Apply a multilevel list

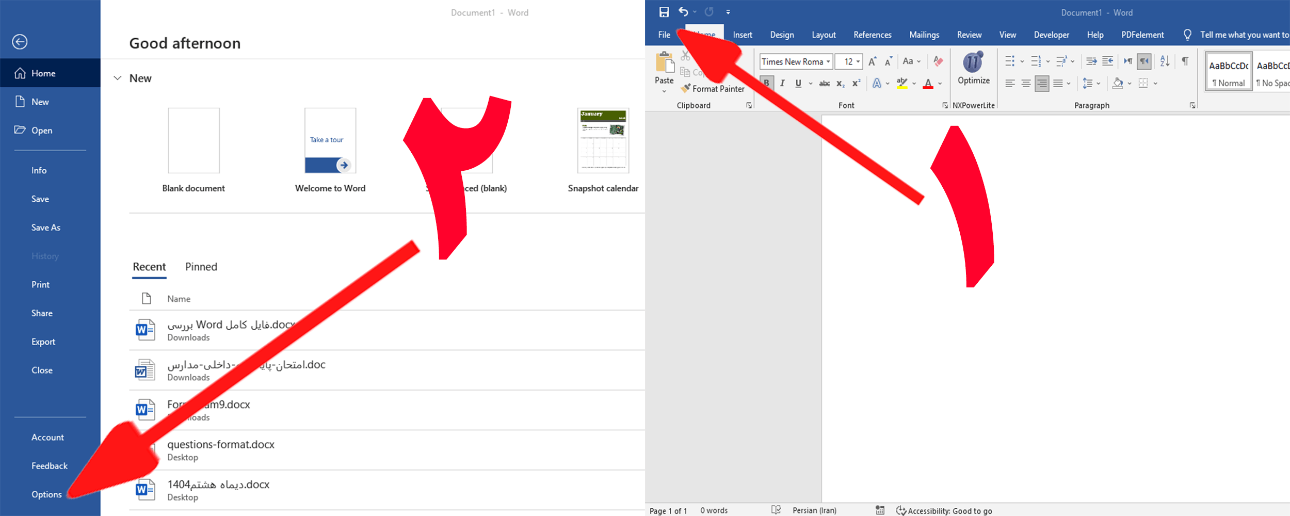pyautogui.click(x=1061, y=61)
